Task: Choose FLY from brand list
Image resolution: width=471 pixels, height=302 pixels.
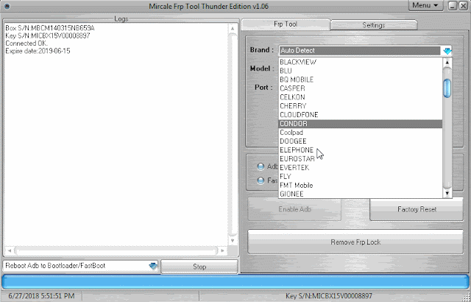Action: (361, 176)
